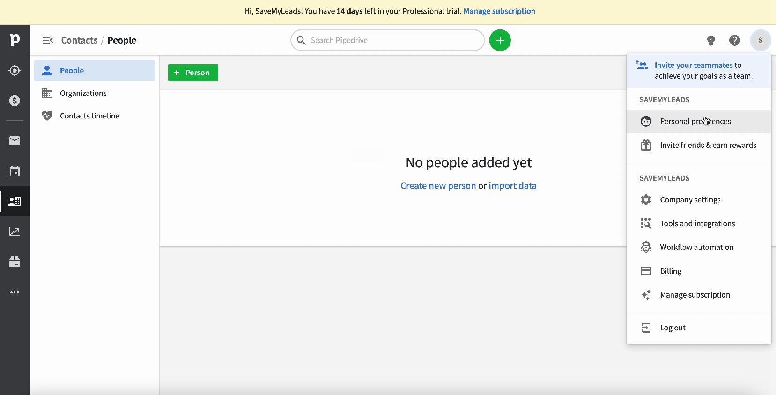Screen dimensions: 776x395
Task: Click the gift icon beside Invite friends
Action: (646, 145)
